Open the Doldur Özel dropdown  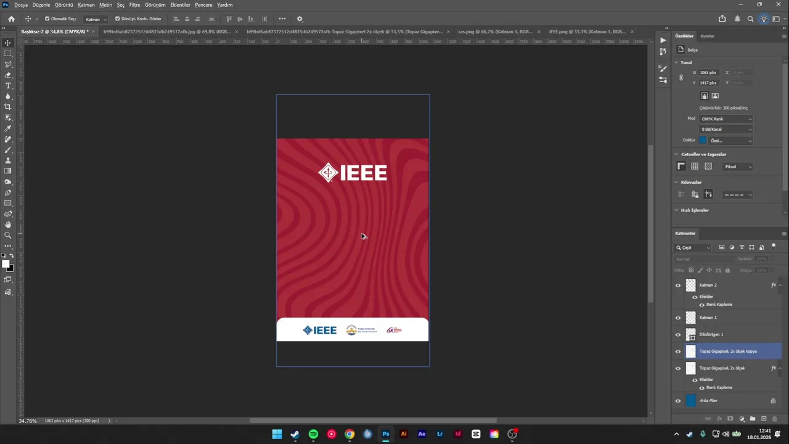pyautogui.click(x=731, y=141)
